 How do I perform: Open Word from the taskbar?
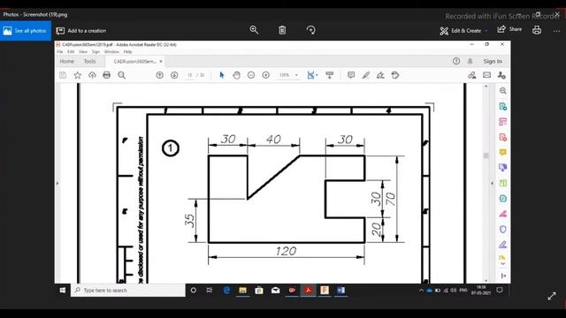(x=340, y=291)
